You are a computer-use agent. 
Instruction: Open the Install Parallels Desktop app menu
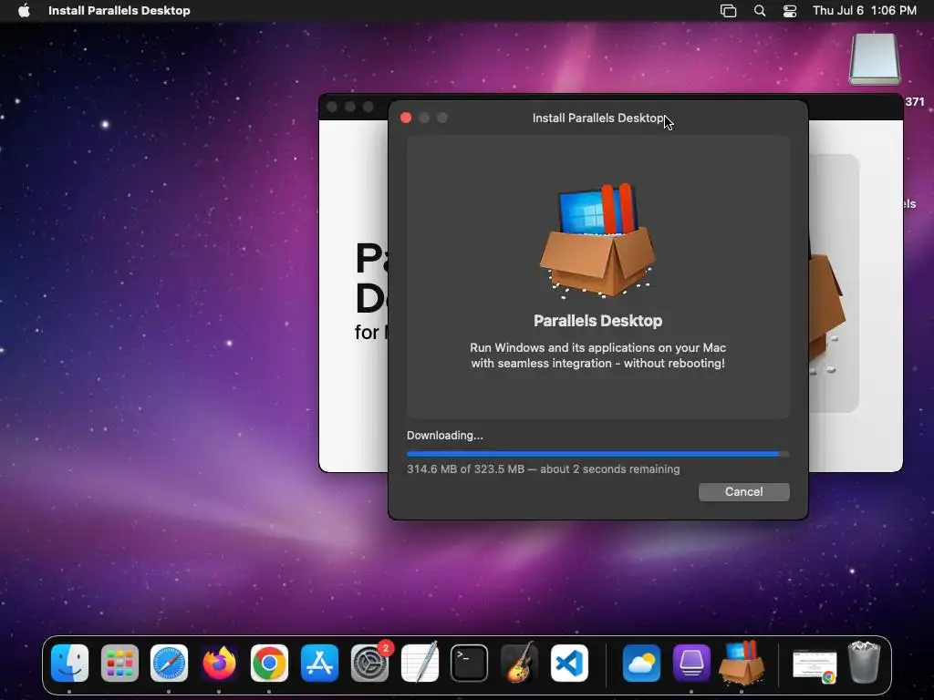pyautogui.click(x=119, y=10)
